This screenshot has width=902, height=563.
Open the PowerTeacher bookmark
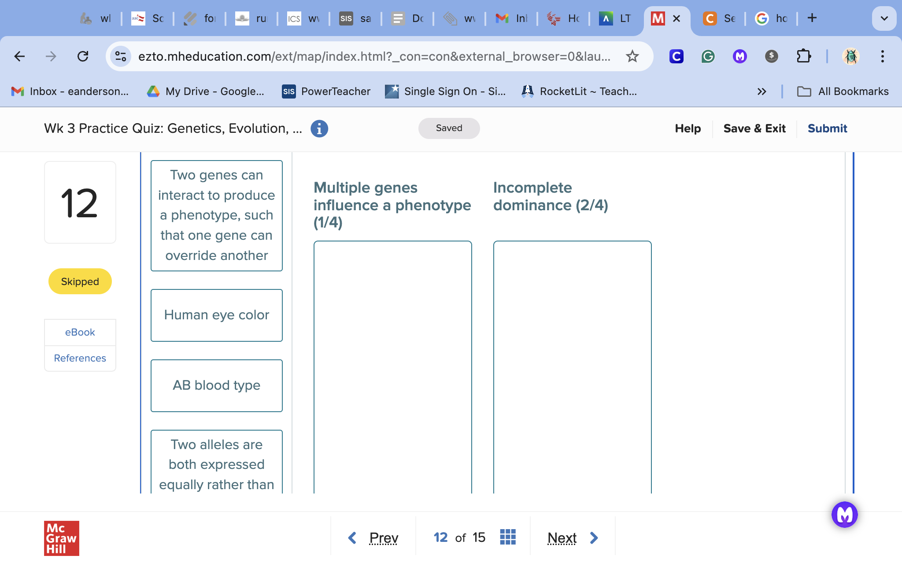pos(326,91)
